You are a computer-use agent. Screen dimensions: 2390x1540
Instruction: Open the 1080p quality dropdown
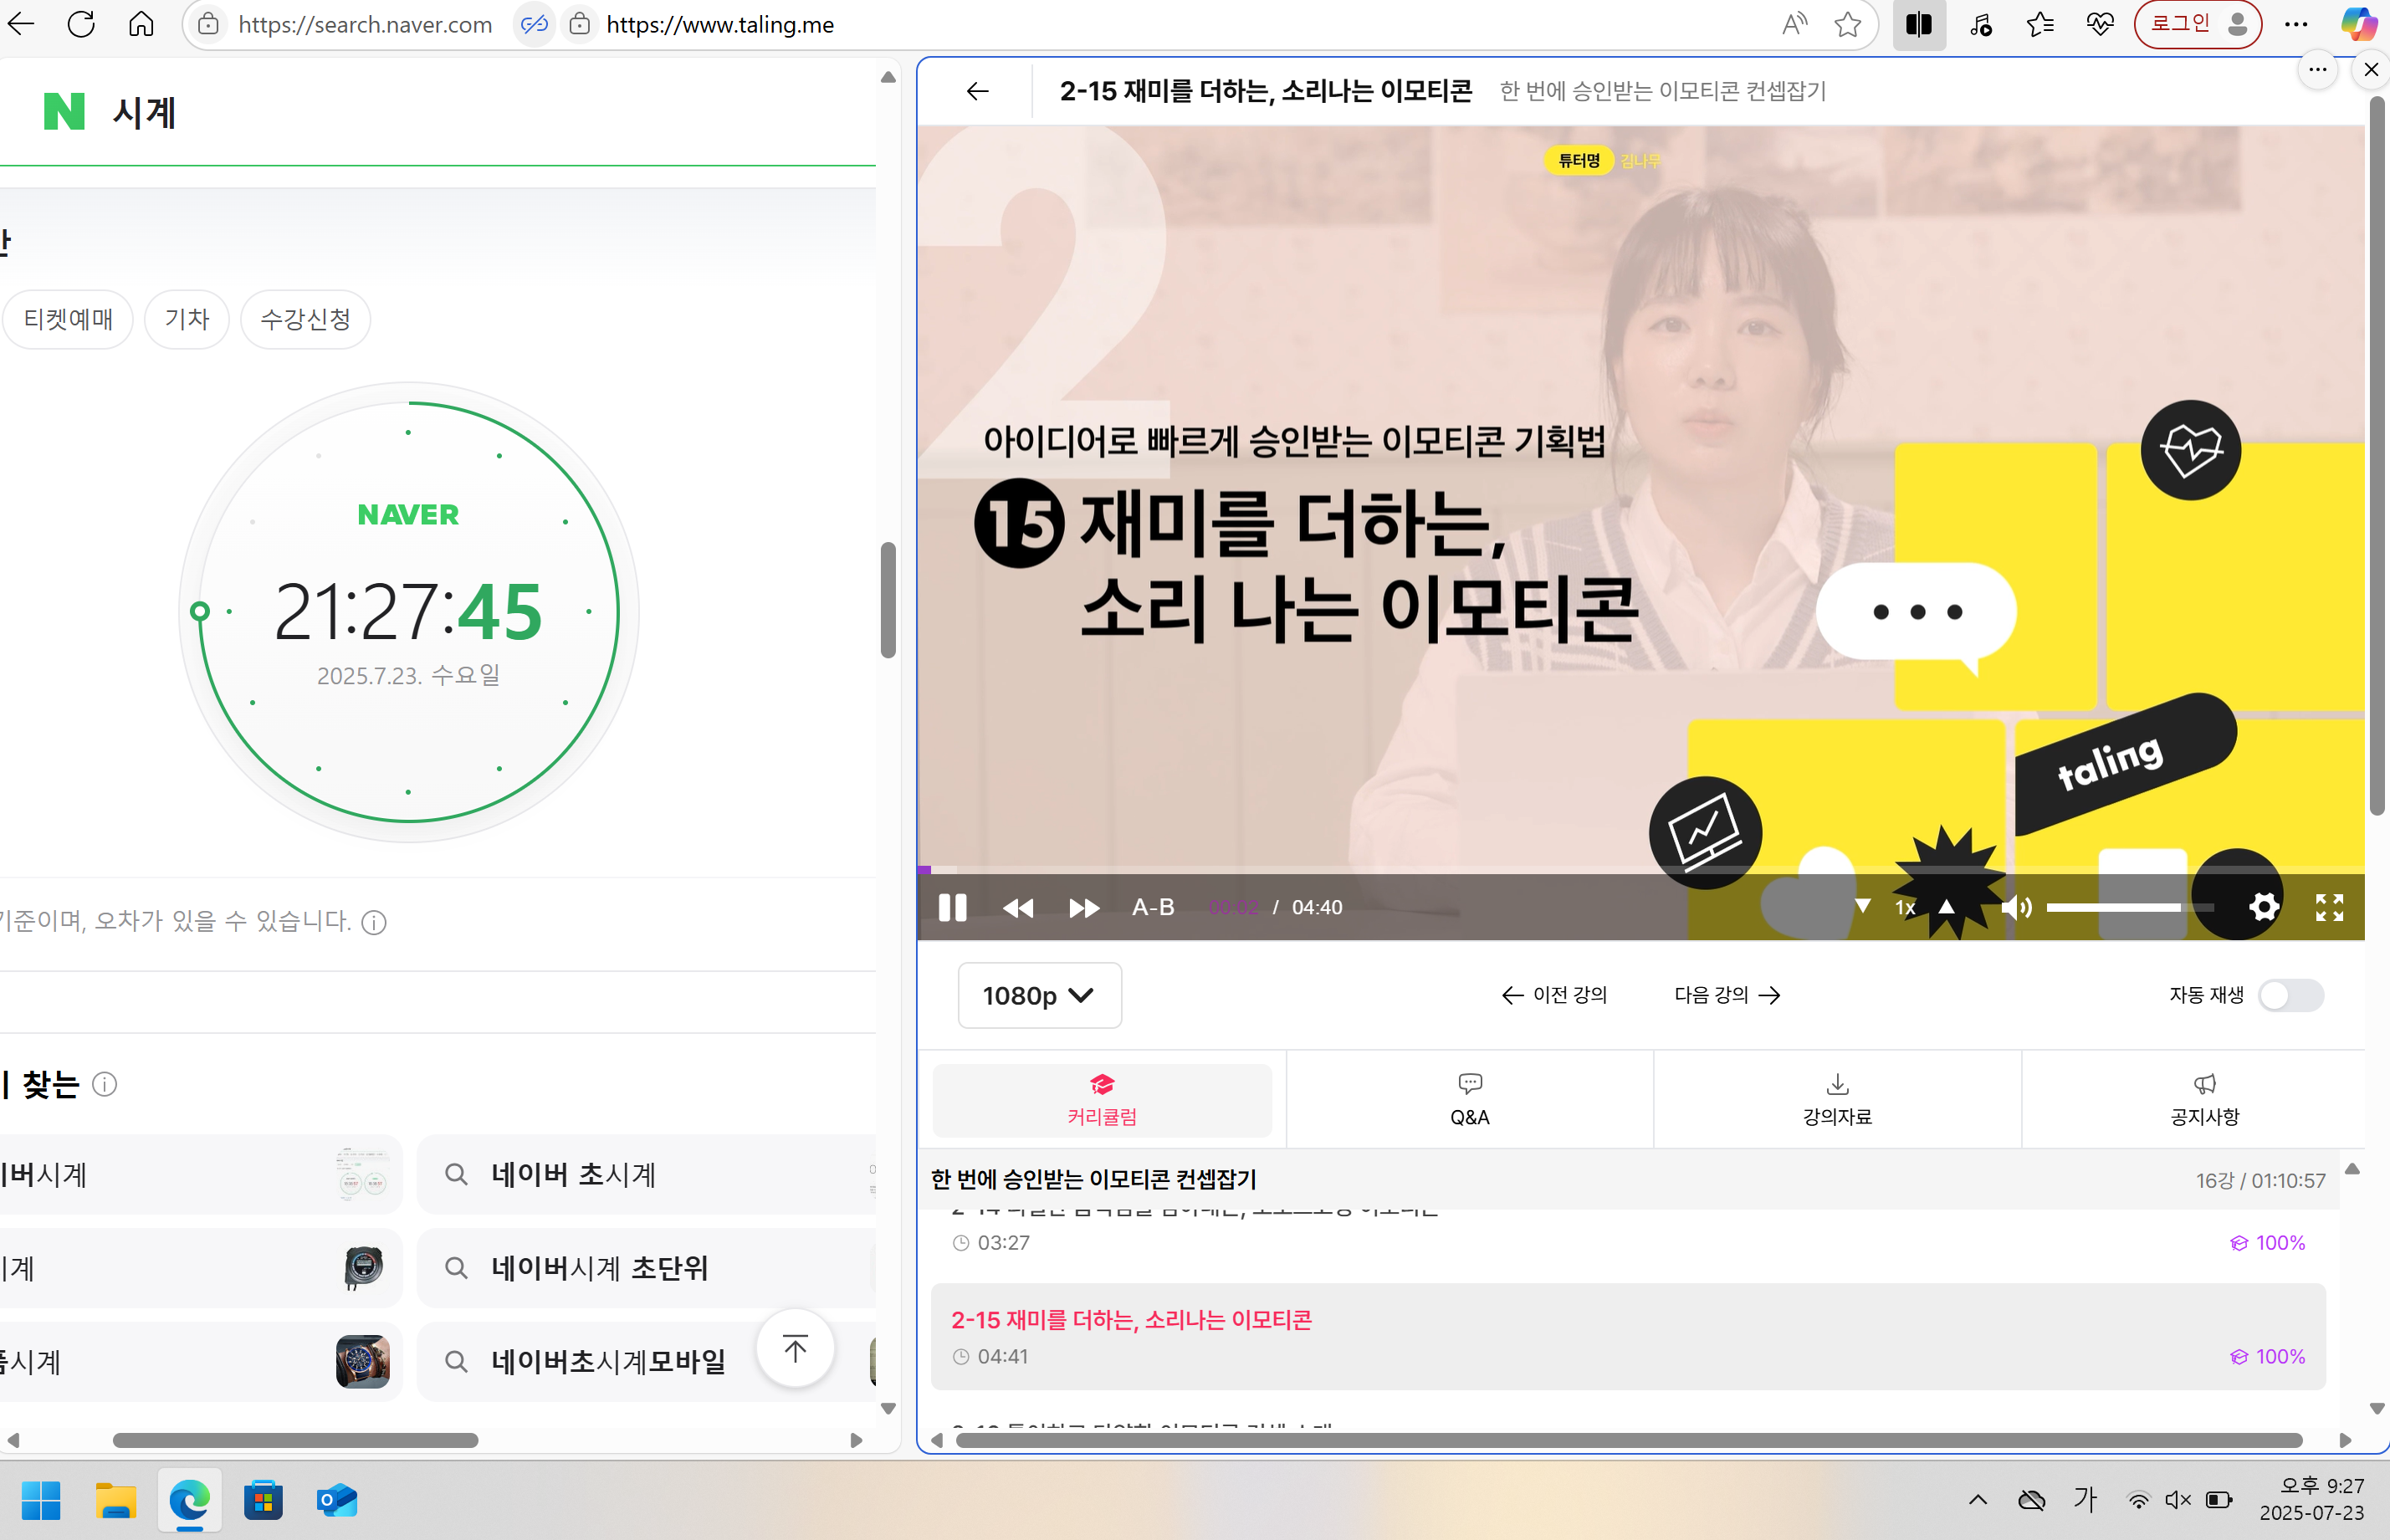(1040, 995)
